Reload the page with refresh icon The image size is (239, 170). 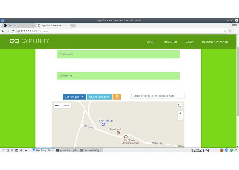point(13,31)
